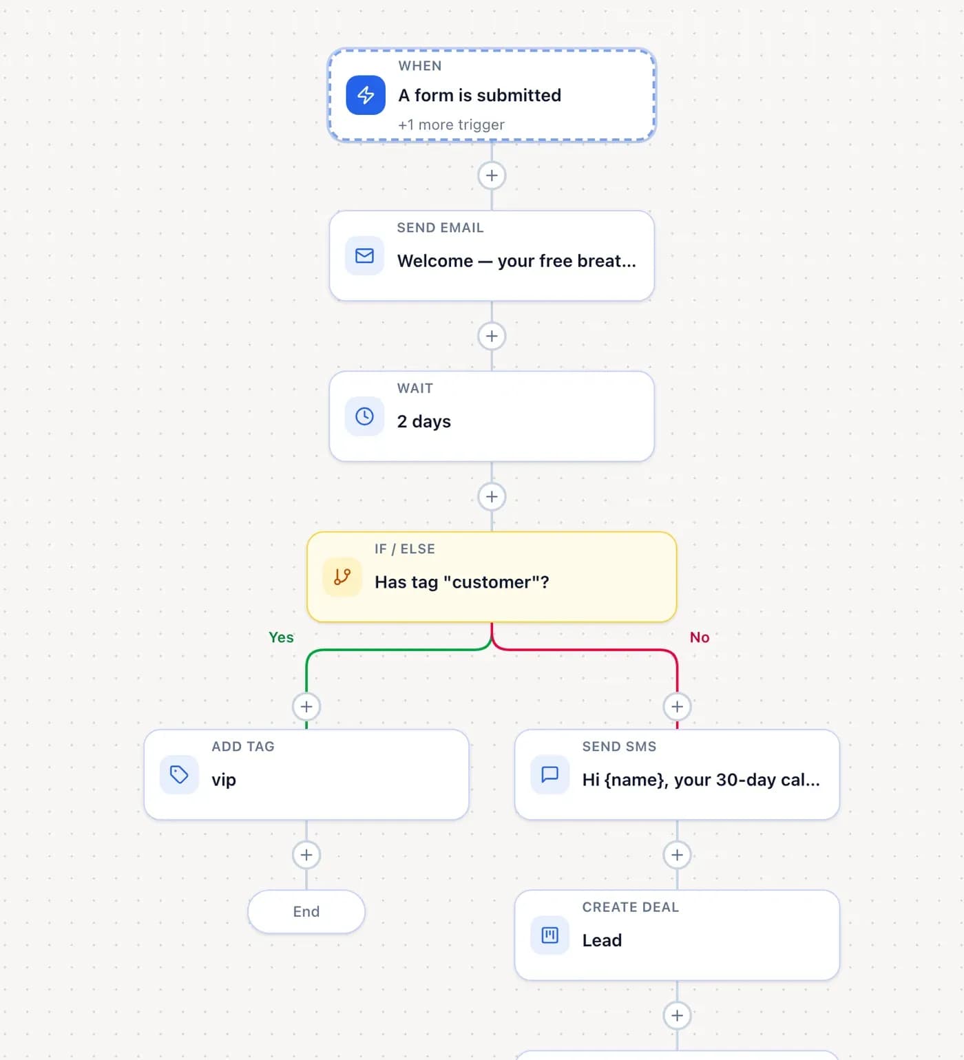Click the "vip" tag value
The width and height of the screenshot is (964, 1060).
tap(224, 780)
